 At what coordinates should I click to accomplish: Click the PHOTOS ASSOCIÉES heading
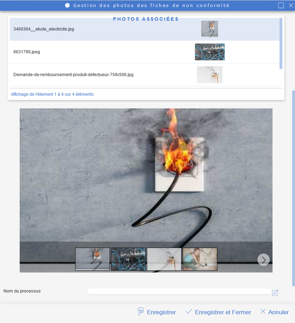146,19
